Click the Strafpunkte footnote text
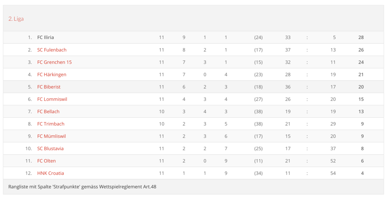This screenshot has height=200, width=387. [x=82, y=186]
